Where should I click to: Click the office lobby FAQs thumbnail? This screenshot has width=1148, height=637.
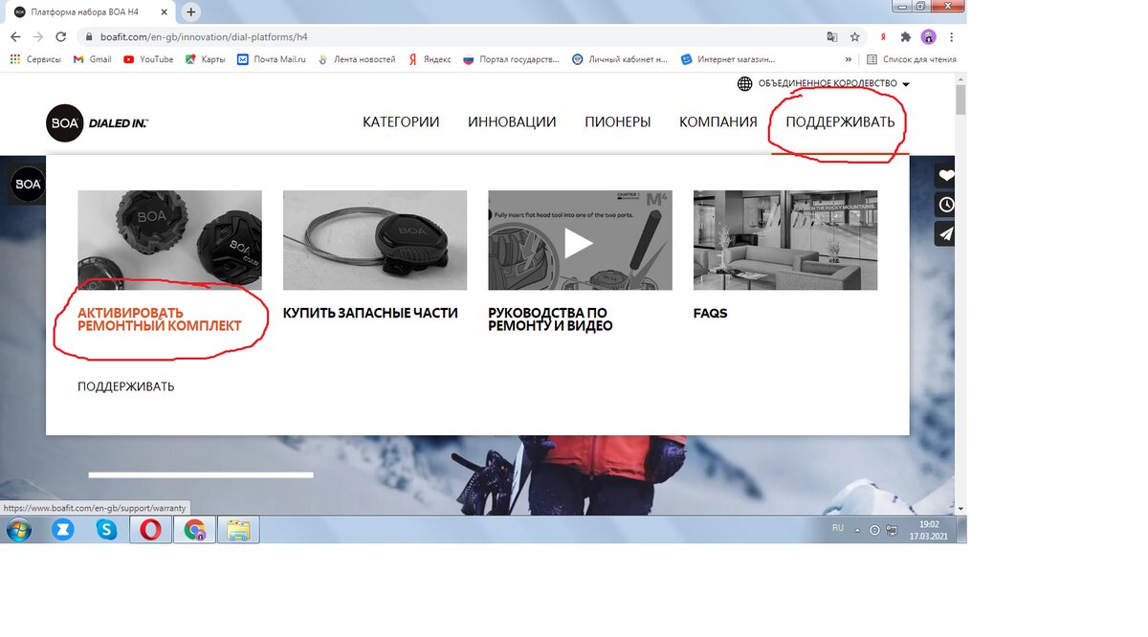785,240
